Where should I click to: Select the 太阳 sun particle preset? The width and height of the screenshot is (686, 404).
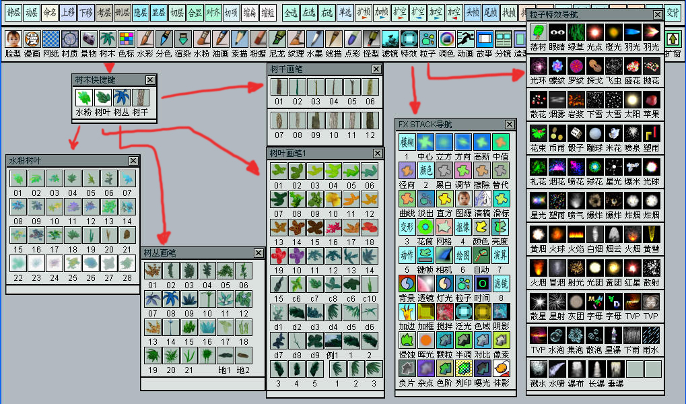pyautogui.click(x=632, y=100)
